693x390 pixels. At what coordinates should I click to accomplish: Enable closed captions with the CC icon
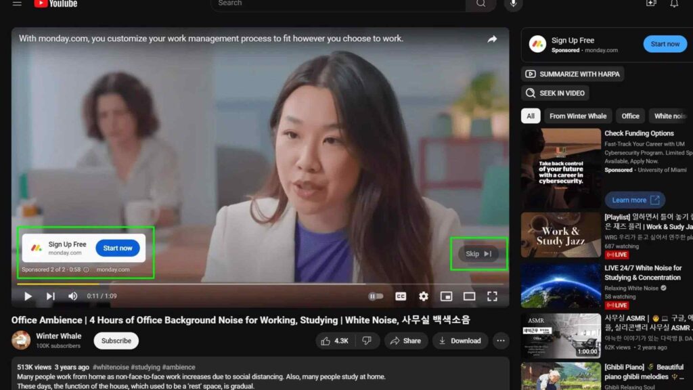(x=400, y=296)
